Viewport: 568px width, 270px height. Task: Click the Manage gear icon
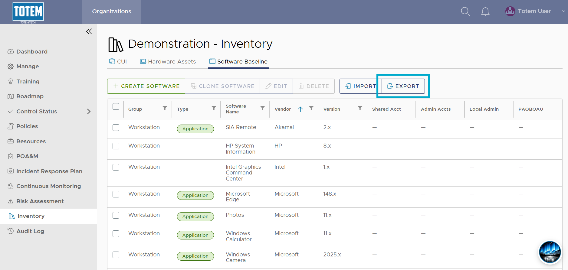(11, 67)
